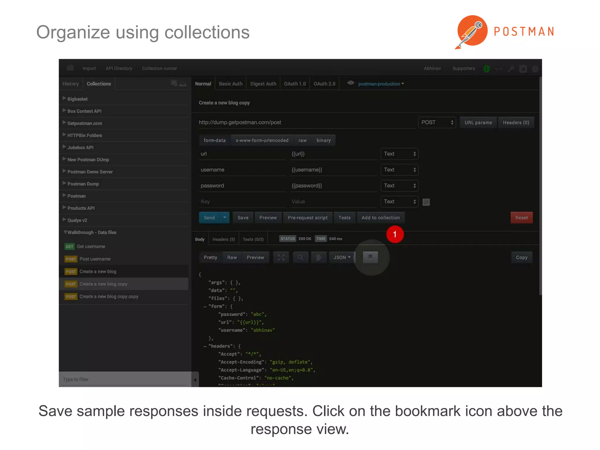Viewport: 600px width, 450px height.
Task: Click Import in the top bar
Action: click(89, 68)
